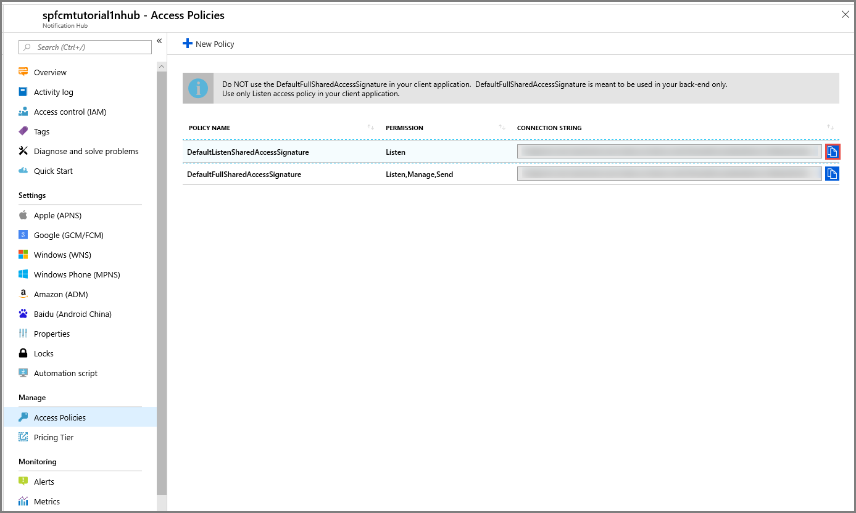
Task: Click the sidebar Search (Ctrl+/) field
Action: click(x=85, y=47)
